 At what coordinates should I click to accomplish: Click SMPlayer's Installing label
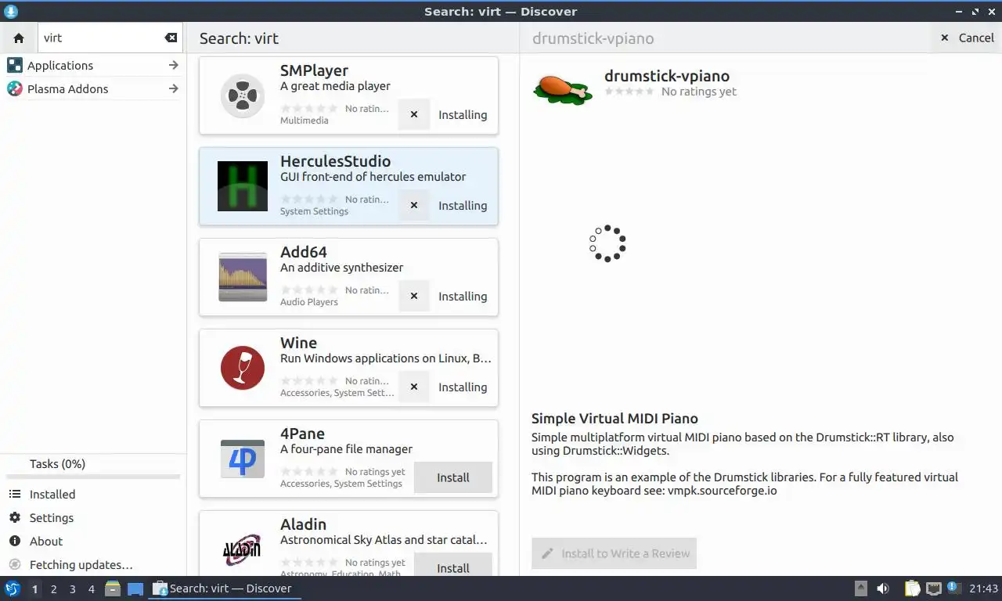pyautogui.click(x=463, y=114)
